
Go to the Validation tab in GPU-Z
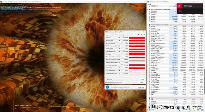pos(127,35)
